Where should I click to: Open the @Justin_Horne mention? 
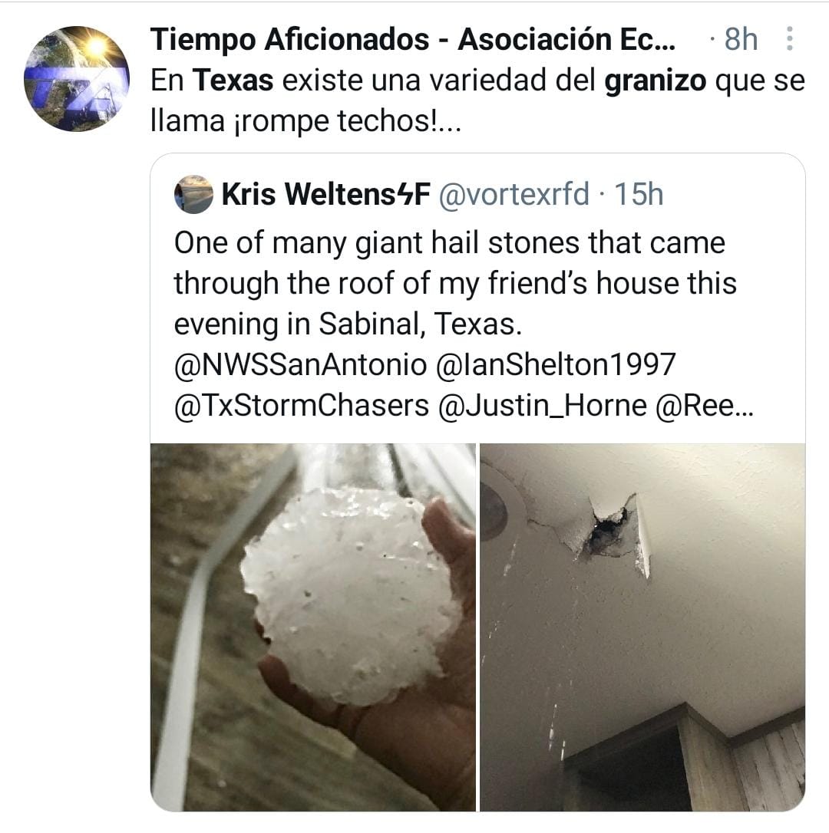coord(543,406)
